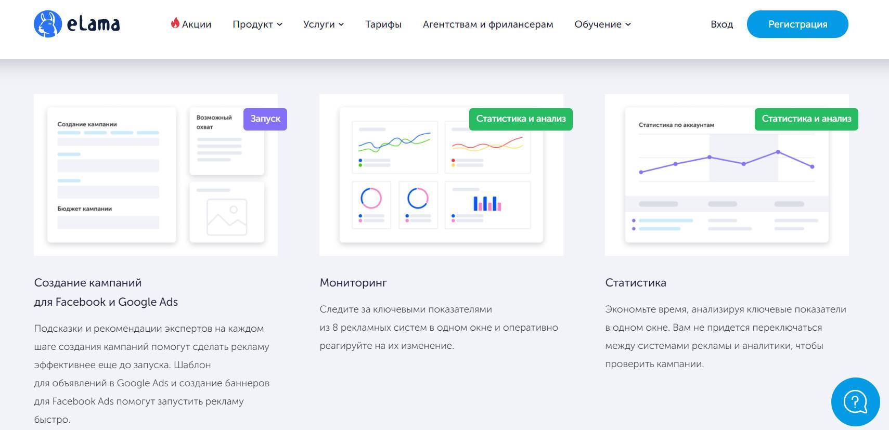Expand the Обучение dropdown menu
889x430 pixels.
(602, 24)
